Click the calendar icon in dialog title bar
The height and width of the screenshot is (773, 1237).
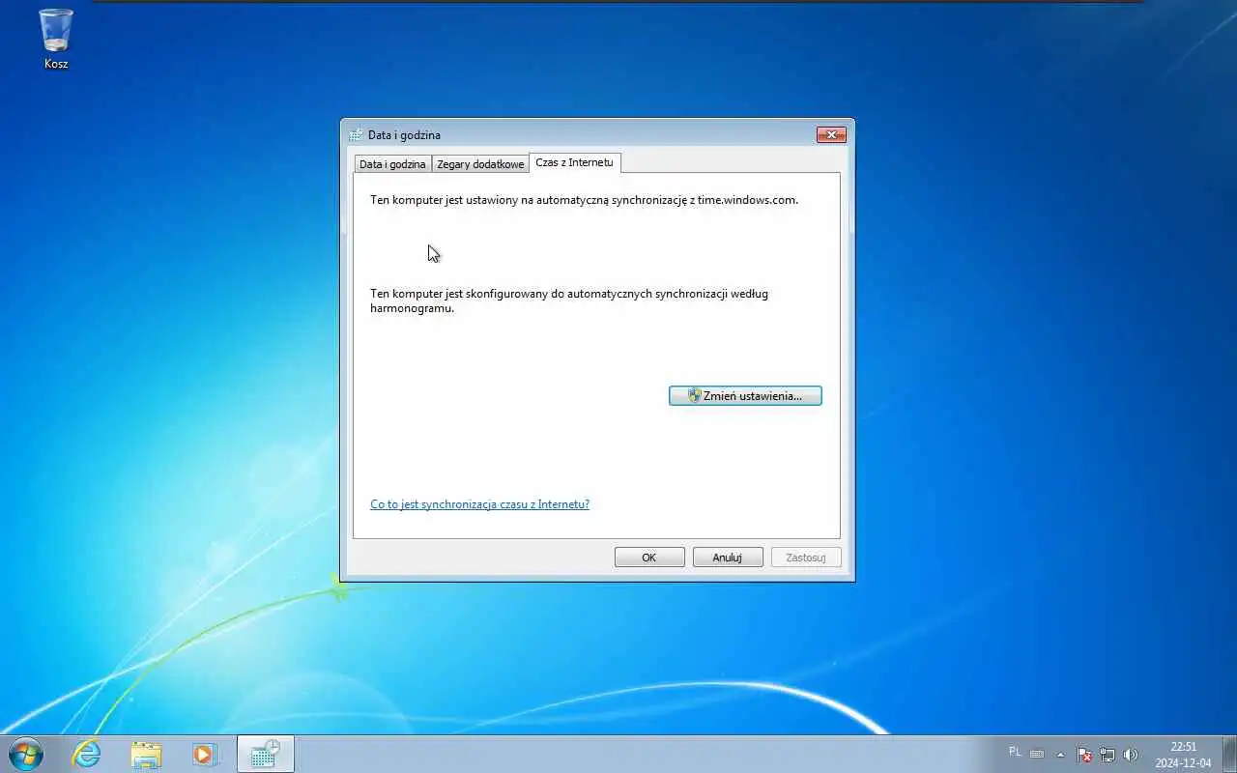(356, 135)
